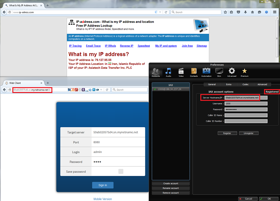Click Firefox downloads arrow icon

(245, 12)
